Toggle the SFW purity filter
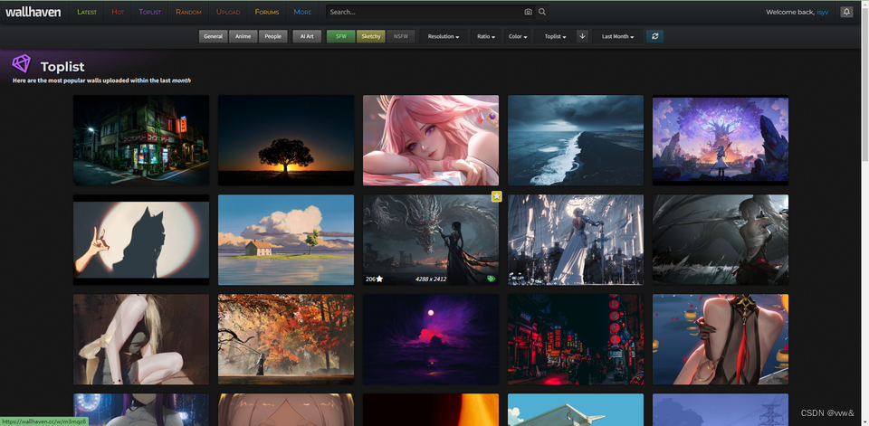The height and width of the screenshot is (426, 869). click(x=341, y=36)
